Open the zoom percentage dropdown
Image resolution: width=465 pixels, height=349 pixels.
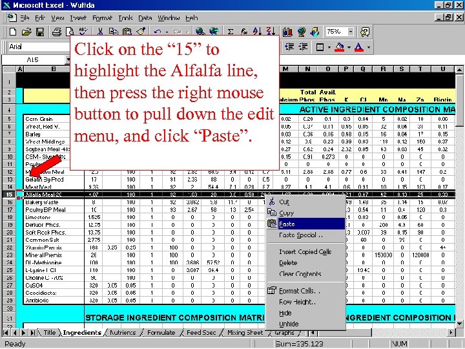point(351,32)
